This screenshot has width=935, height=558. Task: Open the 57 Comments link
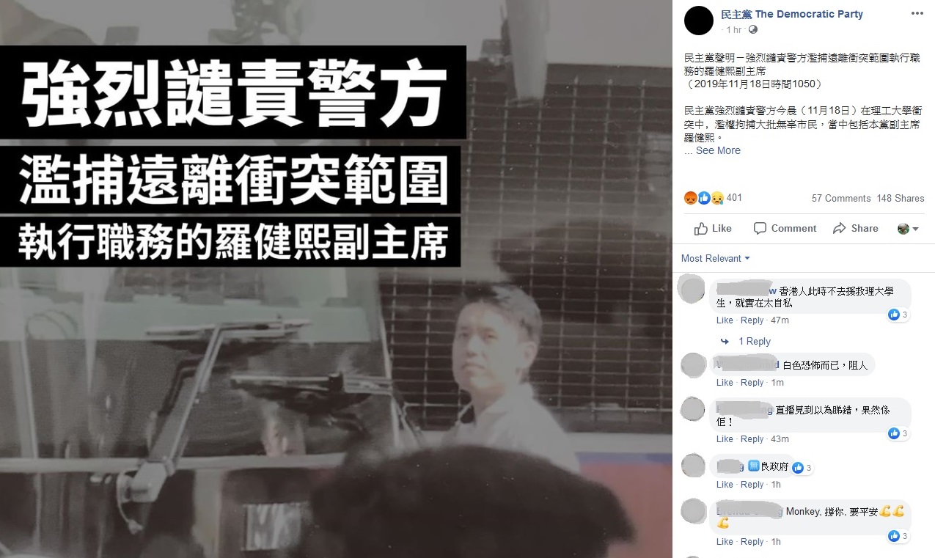[x=841, y=198]
